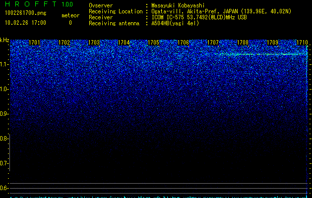Click the date 10.02.26 17:00

[25, 23]
